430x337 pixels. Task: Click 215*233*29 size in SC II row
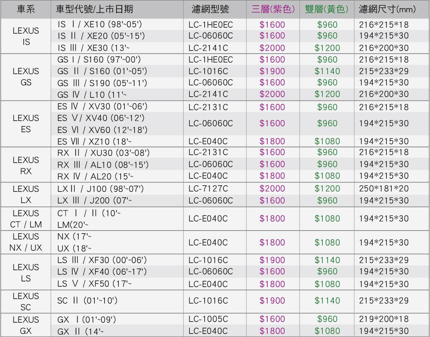pyautogui.click(x=384, y=301)
